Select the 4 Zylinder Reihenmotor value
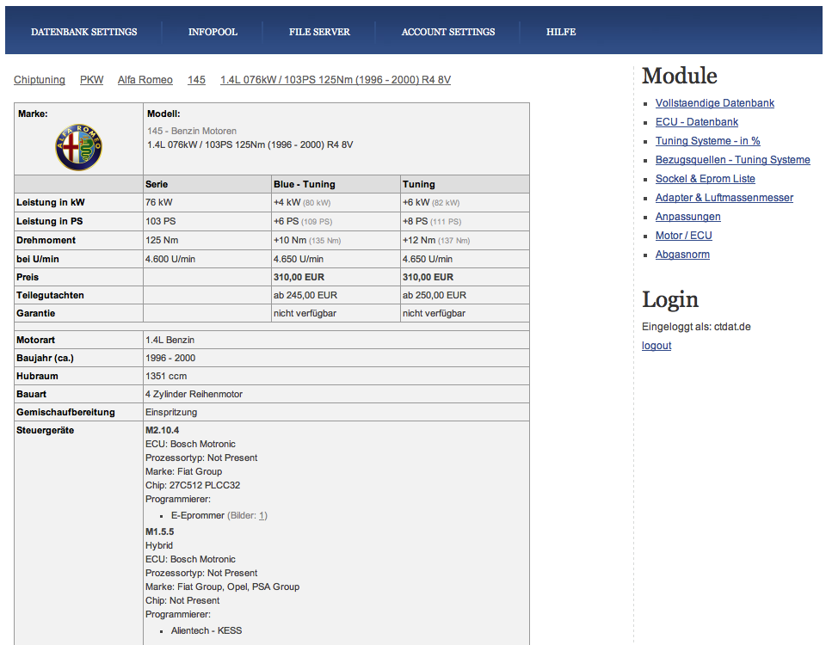This screenshot has width=826, height=645. [x=194, y=395]
